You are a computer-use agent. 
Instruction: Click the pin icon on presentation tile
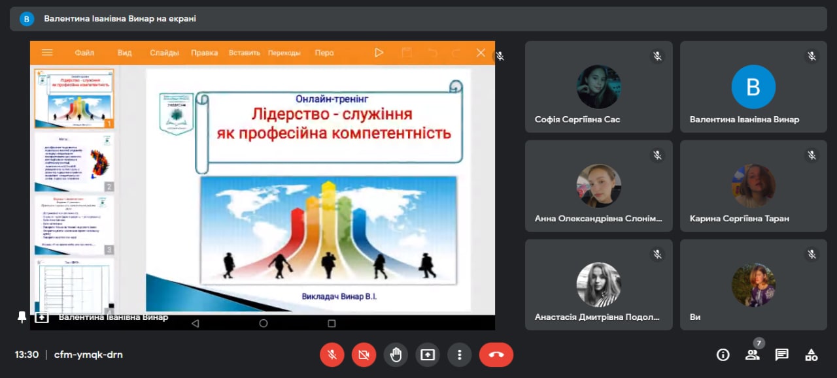(22, 317)
